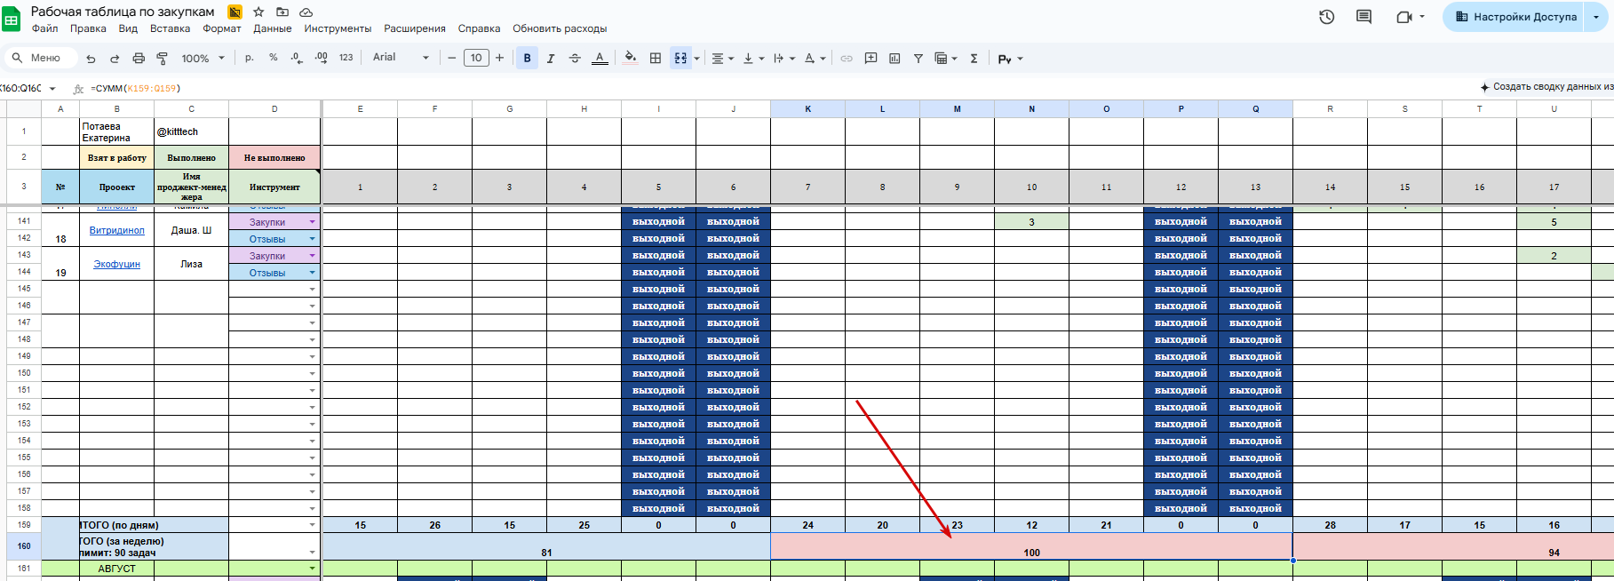Open the Формат menu
This screenshot has width=1614, height=581.
pyautogui.click(x=221, y=28)
